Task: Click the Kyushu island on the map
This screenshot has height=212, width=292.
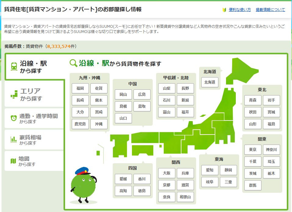Action: tap(119, 146)
